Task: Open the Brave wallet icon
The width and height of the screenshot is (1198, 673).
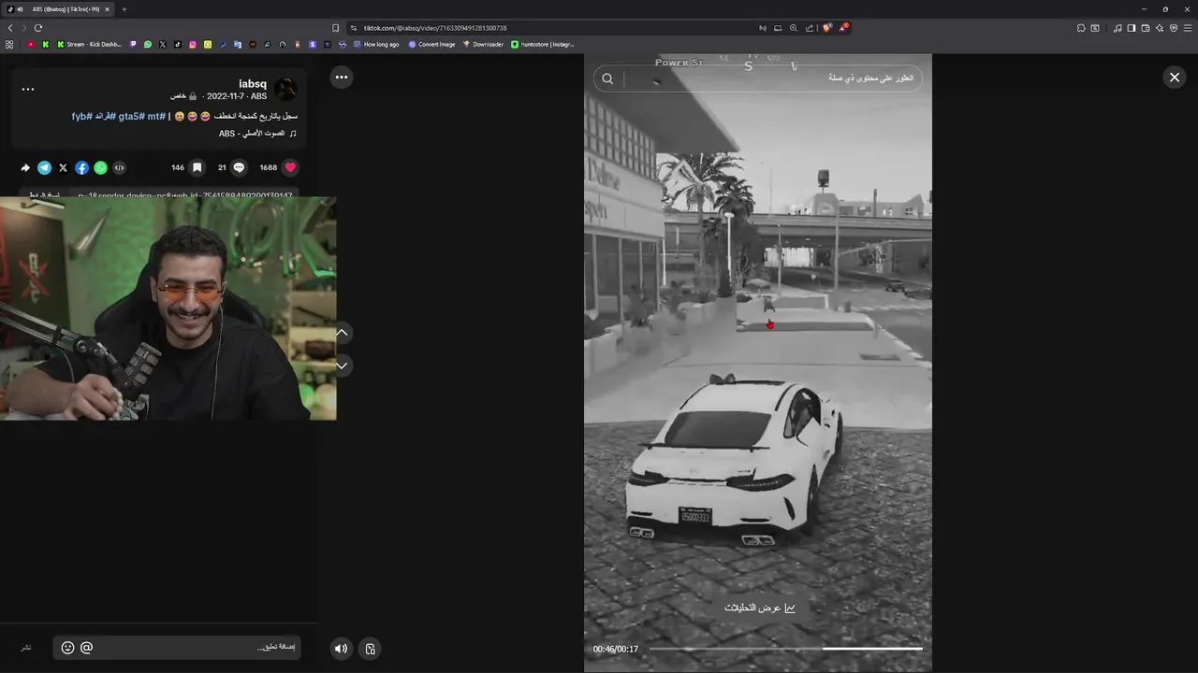Action: (1145, 28)
